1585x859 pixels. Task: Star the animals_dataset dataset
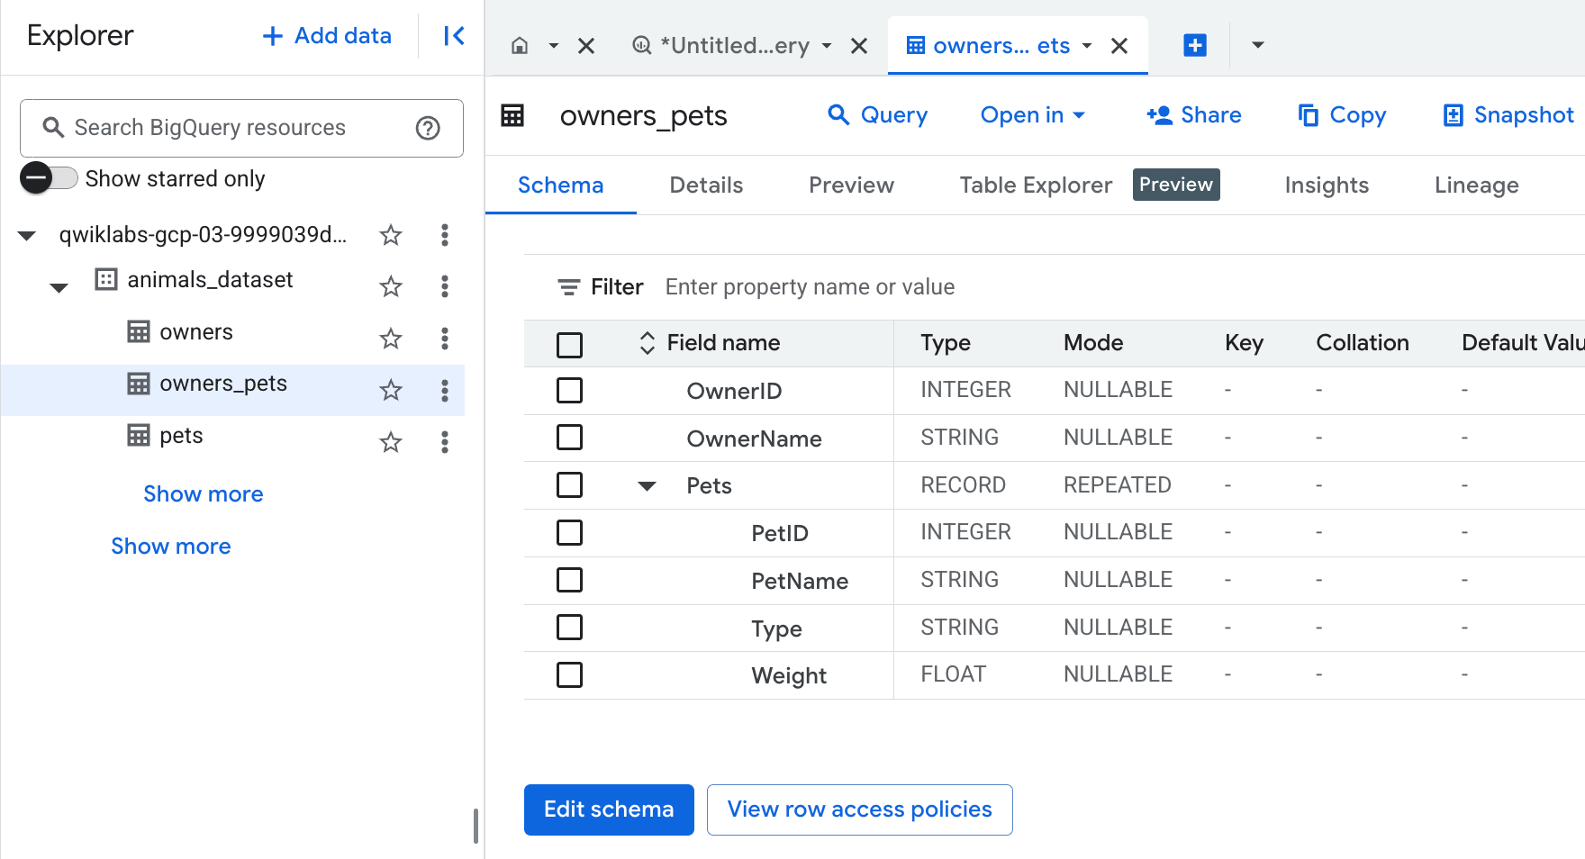click(x=390, y=286)
